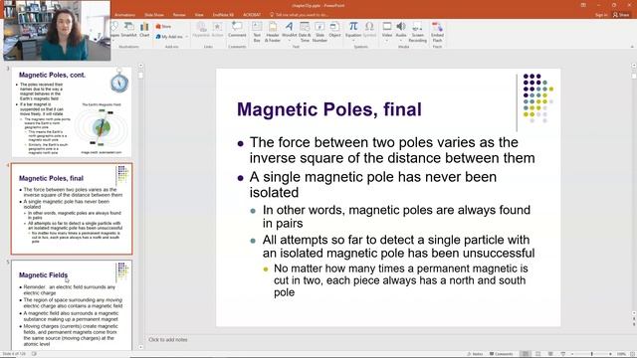Screen dimensions: 637x358
Task: Open the Review tab
Action: point(179,15)
